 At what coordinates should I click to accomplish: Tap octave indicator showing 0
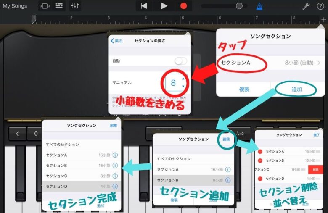[36, 134]
